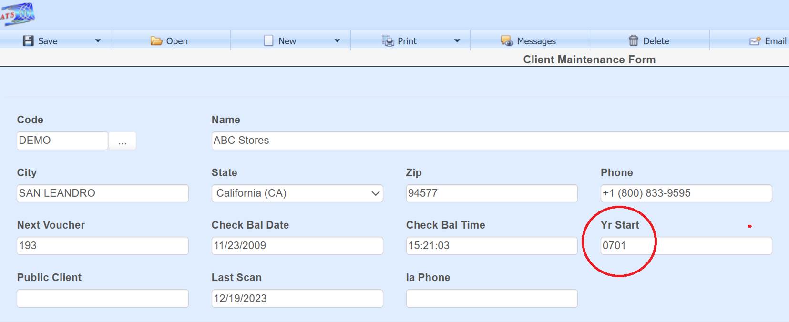Click the Delete trash can icon
The image size is (789, 322).
(x=633, y=41)
